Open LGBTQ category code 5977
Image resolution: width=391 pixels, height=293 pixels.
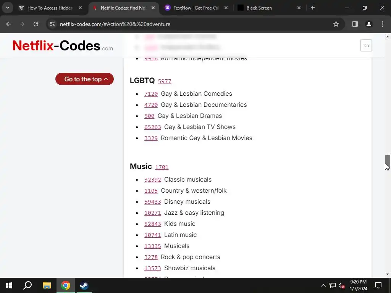click(x=165, y=81)
